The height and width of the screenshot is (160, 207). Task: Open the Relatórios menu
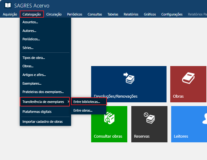click(x=131, y=14)
